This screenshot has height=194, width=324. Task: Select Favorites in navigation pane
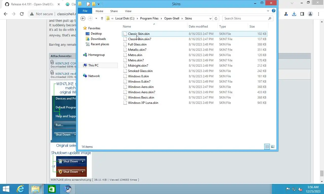click(94, 28)
